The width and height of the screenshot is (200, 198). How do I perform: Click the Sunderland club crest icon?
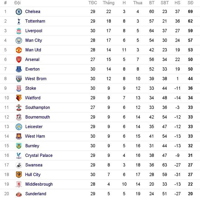[19, 194]
